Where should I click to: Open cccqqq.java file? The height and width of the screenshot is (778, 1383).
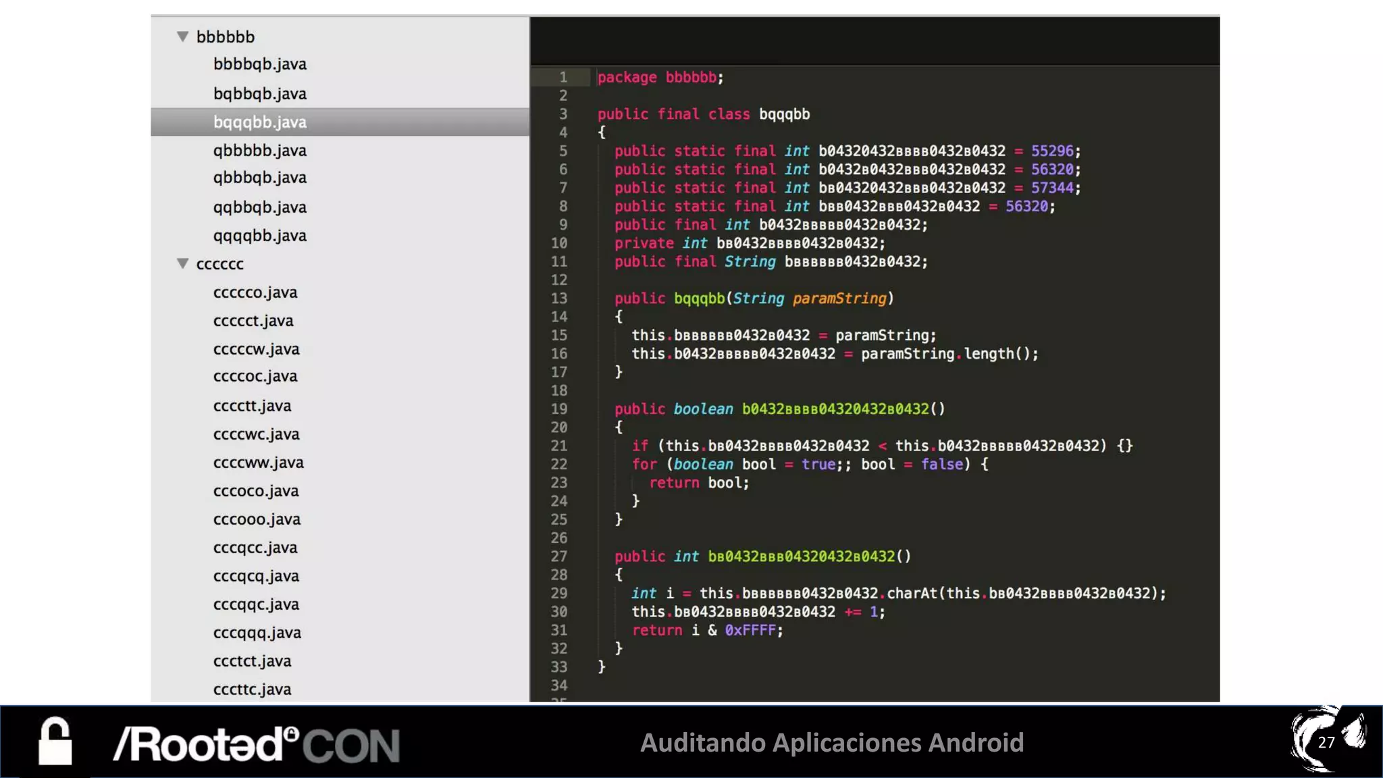[x=257, y=633]
